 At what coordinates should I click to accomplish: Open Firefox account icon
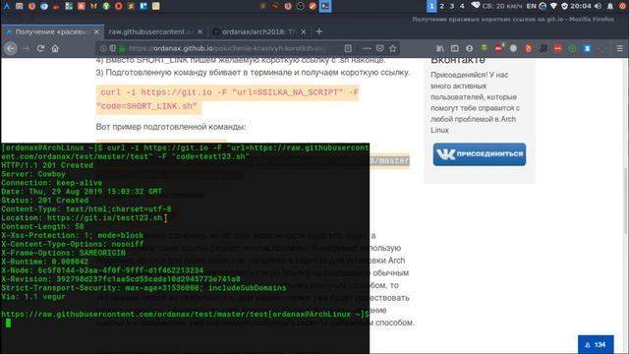coord(470,48)
